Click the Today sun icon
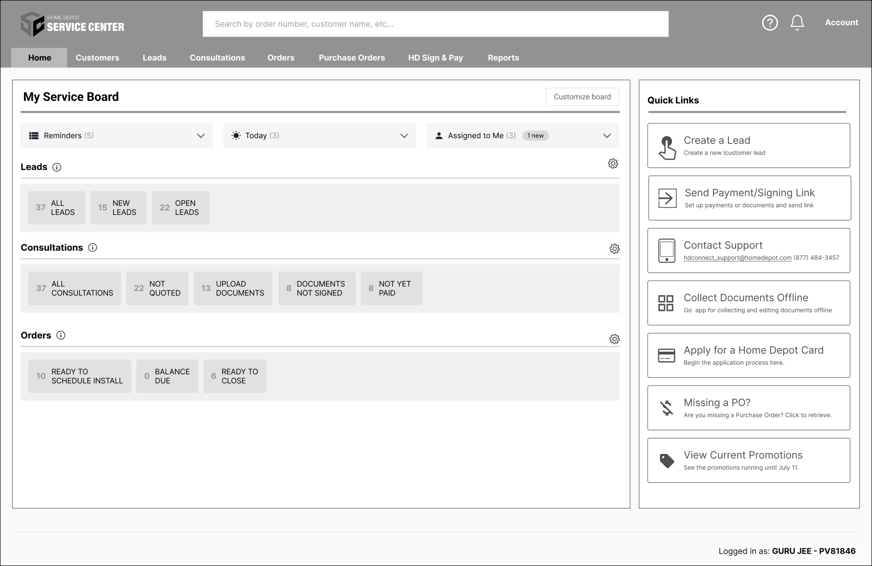 pyautogui.click(x=236, y=136)
